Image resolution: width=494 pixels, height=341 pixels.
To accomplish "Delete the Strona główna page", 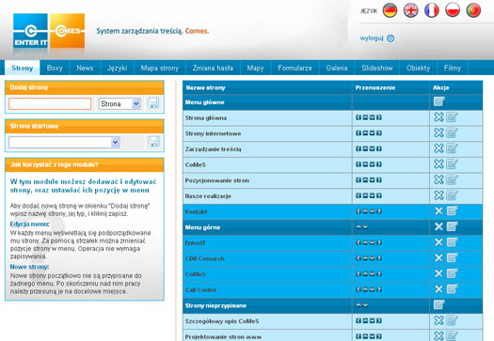I will point(438,117).
